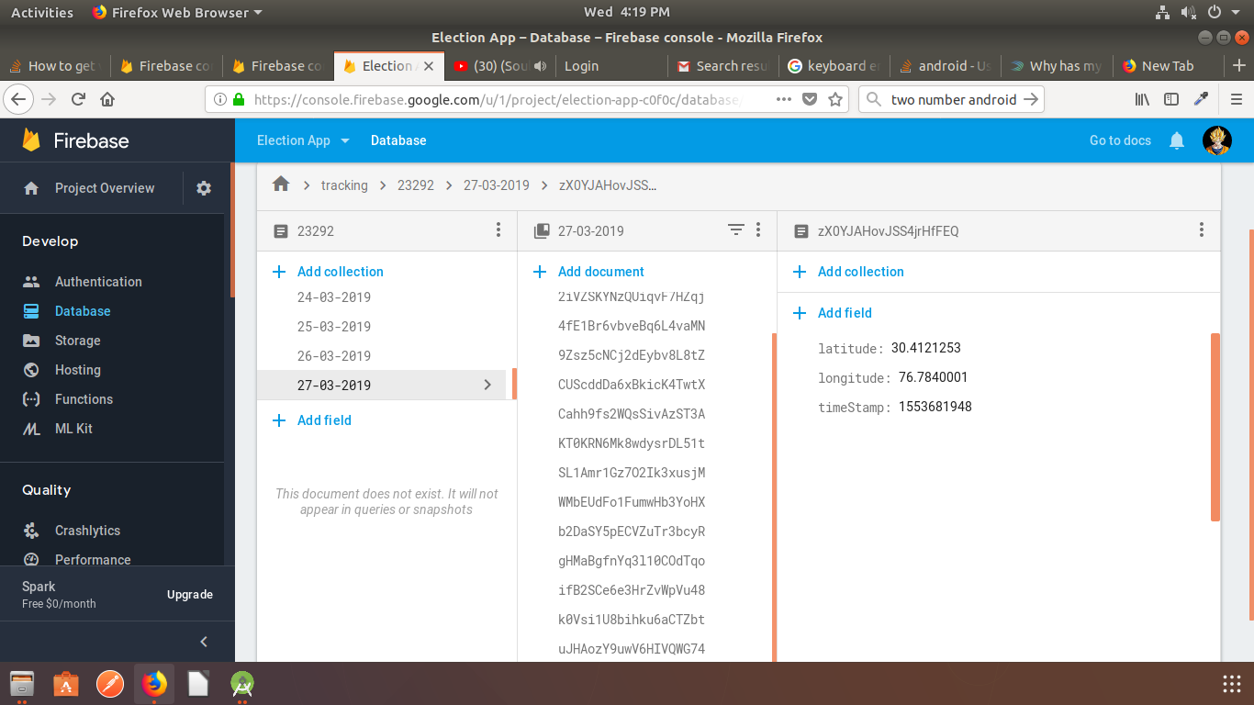This screenshot has height=705, width=1254.
Task: Add document to 27-03-2019 collection
Action: click(x=601, y=272)
